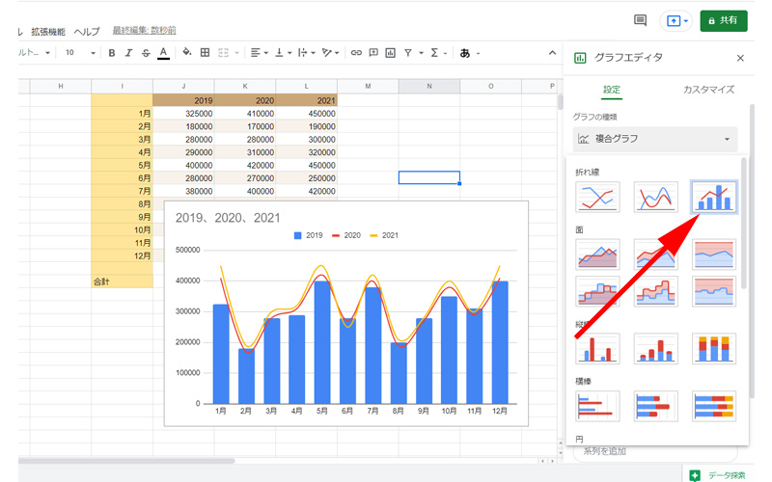Switch to the カスタマイズ tab

pos(708,90)
